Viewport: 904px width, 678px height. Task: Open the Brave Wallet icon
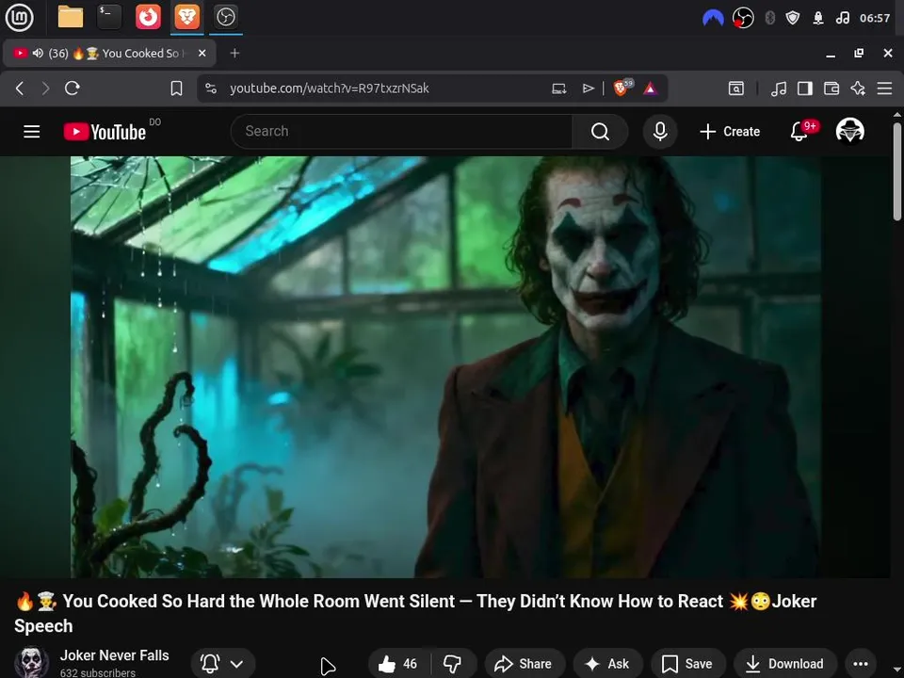831,89
